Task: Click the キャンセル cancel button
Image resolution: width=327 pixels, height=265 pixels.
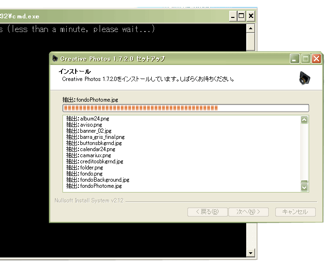Action: [x=296, y=212]
